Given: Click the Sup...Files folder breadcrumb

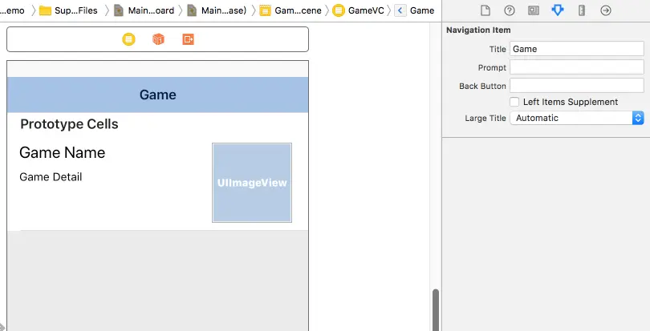Looking at the screenshot, I should coord(69,10).
